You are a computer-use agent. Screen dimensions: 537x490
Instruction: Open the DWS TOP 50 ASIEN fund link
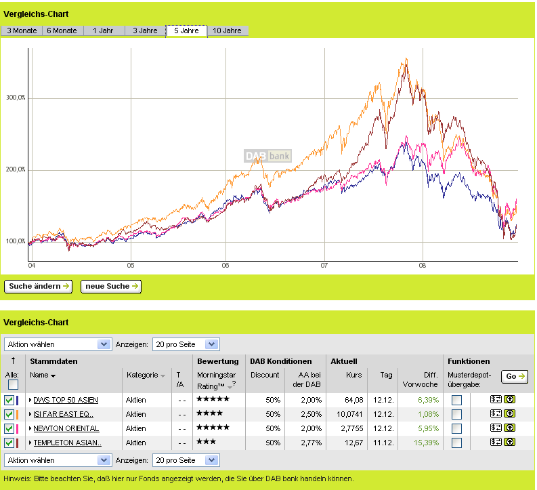pyautogui.click(x=66, y=400)
